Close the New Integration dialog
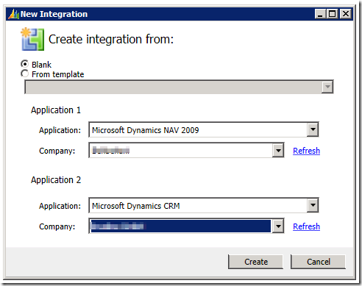Image resolution: width=362 pixels, height=286 pixels. [x=346, y=14]
